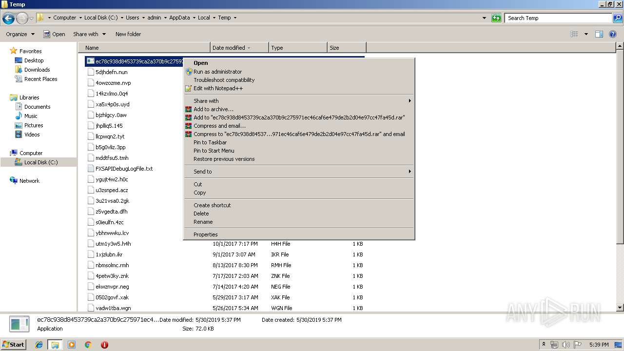Click the AppData breadcrumb segment
The width and height of the screenshot is (624, 351).
click(x=179, y=18)
